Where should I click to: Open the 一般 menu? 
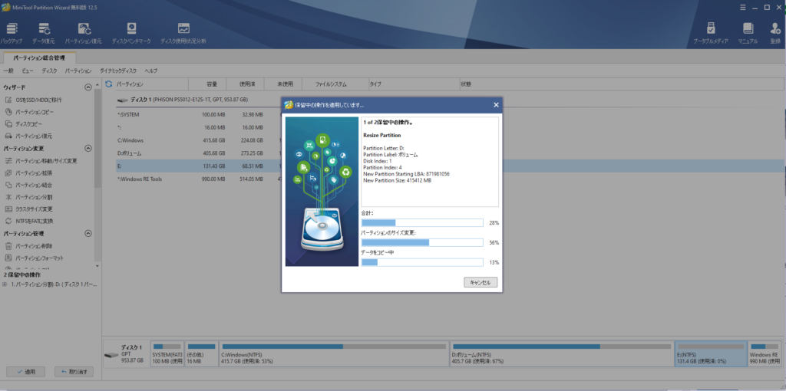[x=8, y=71]
